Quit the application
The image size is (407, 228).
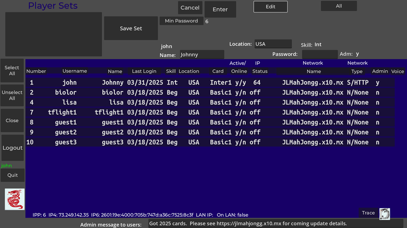[x=13, y=175]
